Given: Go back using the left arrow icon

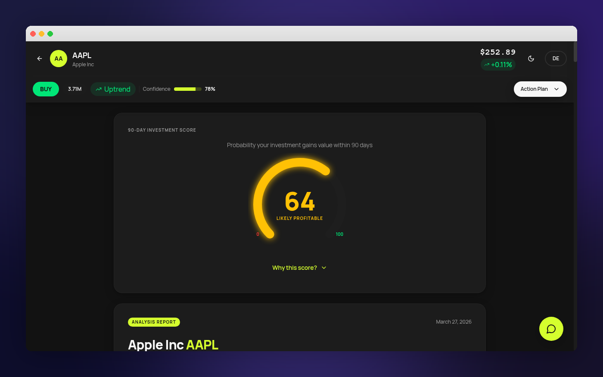Looking at the screenshot, I should click(40, 59).
